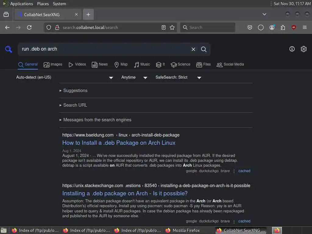The image size is (312, 234).
Task: Open tracking protection shield icon
Action: click(49, 27)
